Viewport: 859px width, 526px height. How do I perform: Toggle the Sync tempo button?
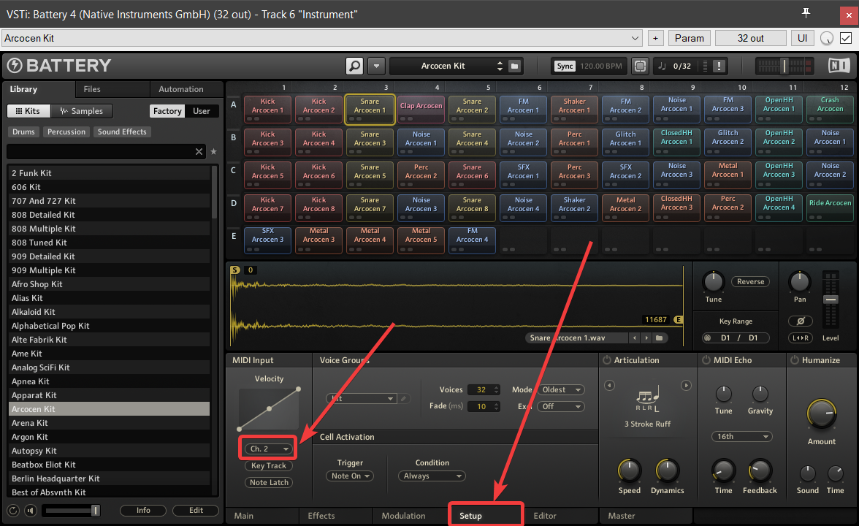pos(565,66)
